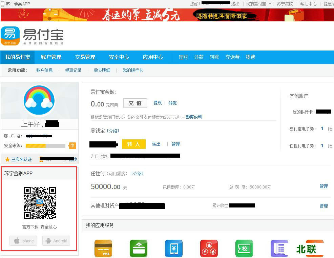Click the 安全等级 security level bar
The image size is (334, 258).
point(45,146)
